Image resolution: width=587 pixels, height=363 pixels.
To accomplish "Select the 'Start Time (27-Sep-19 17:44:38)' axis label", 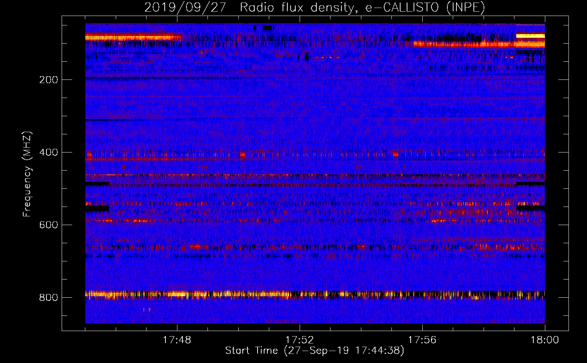I will click(315, 351).
